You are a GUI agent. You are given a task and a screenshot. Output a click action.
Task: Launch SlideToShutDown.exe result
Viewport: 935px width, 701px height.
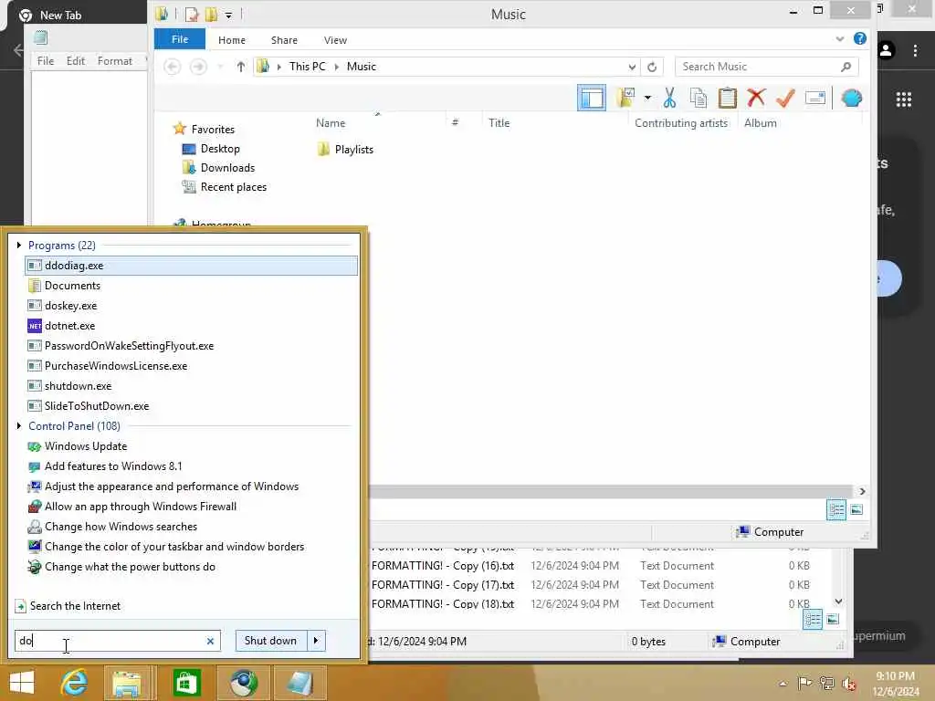pyautogui.click(x=191, y=406)
